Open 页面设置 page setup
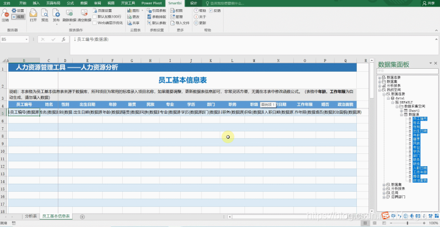 103,10
